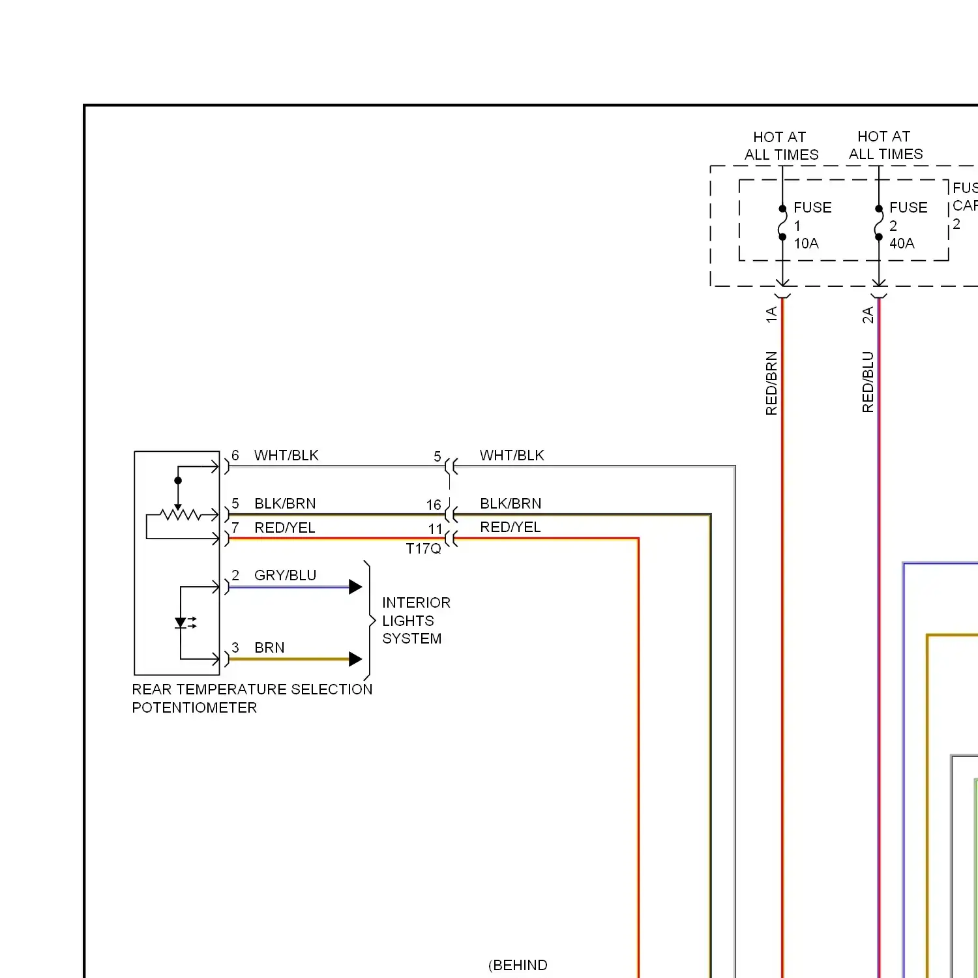Click the BRN wire label at pin 3
The height and width of the screenshot is (978, 978).
point(269,647)
